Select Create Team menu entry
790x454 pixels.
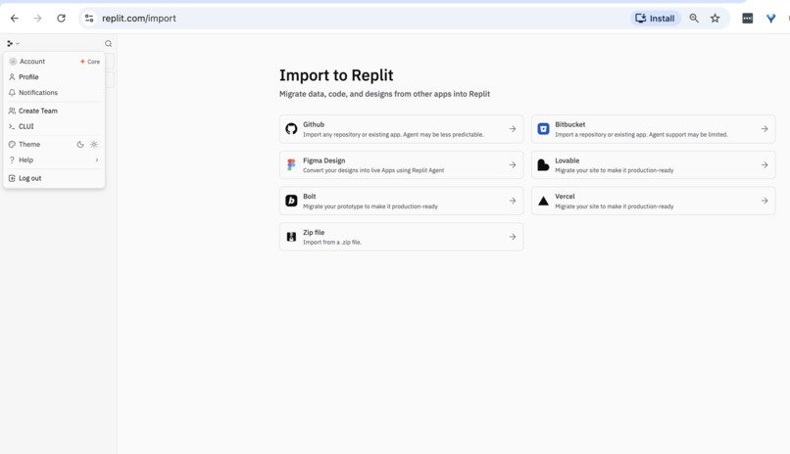tap(54, 111)
